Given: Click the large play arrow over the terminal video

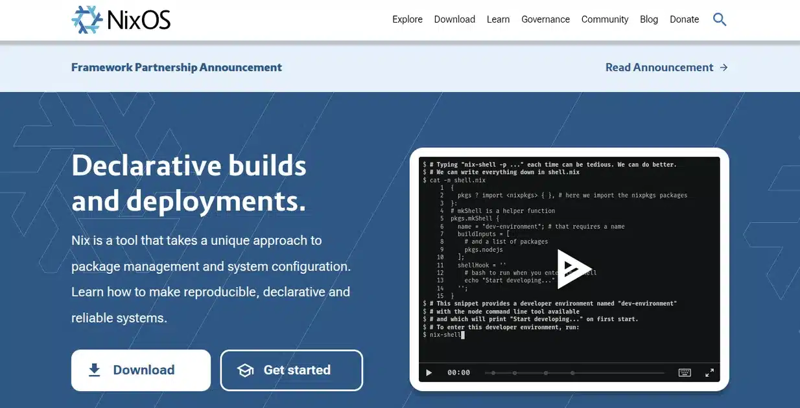Looking at the screenshot, I should (574, 268).
